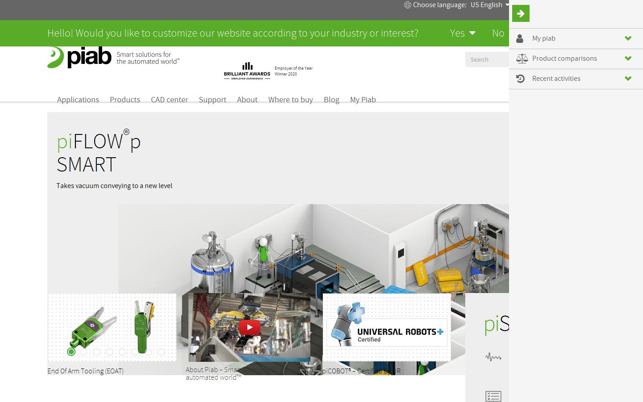The width and height of the screenshot is (643, 402).
Task: Open the US English language dropdown
Action: pyautogui.click(x=489, y=5)
